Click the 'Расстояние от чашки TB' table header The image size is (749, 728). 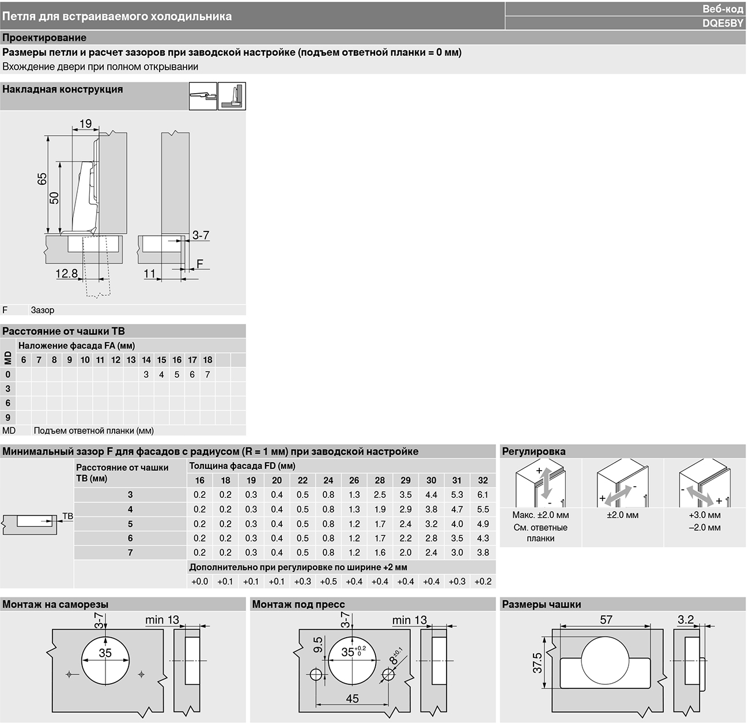[63, 331]
